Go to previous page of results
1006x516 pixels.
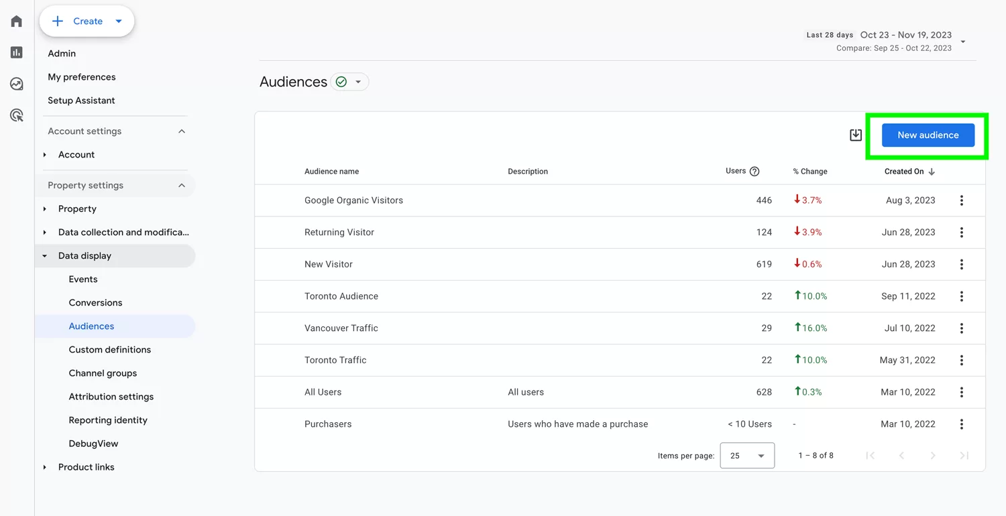tap(901, 456)
